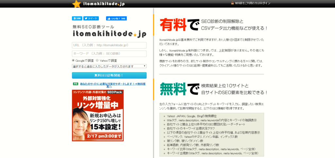This screenshot has width=335, height=158.
Task: Click the titleタグ, meta description list item
Action: coord(212,120)
